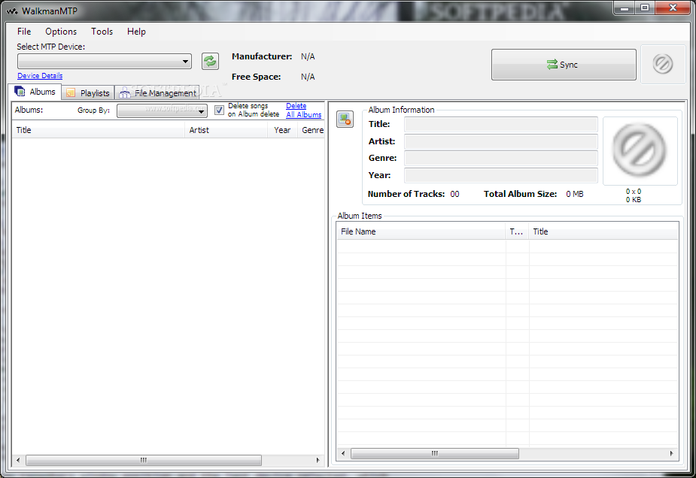Click the Album Items Title column header
This screenshot has width=696, height=478.
(x=603, y=231)
